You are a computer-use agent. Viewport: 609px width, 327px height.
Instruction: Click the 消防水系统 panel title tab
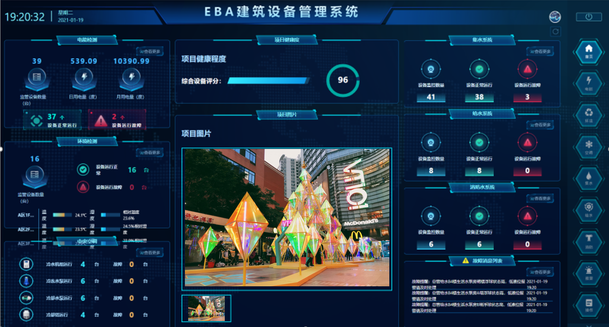pos(482,187)
